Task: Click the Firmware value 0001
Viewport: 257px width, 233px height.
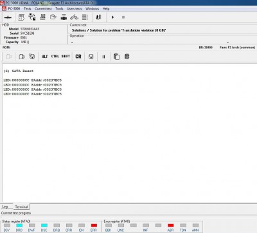Action: point(24,37)
